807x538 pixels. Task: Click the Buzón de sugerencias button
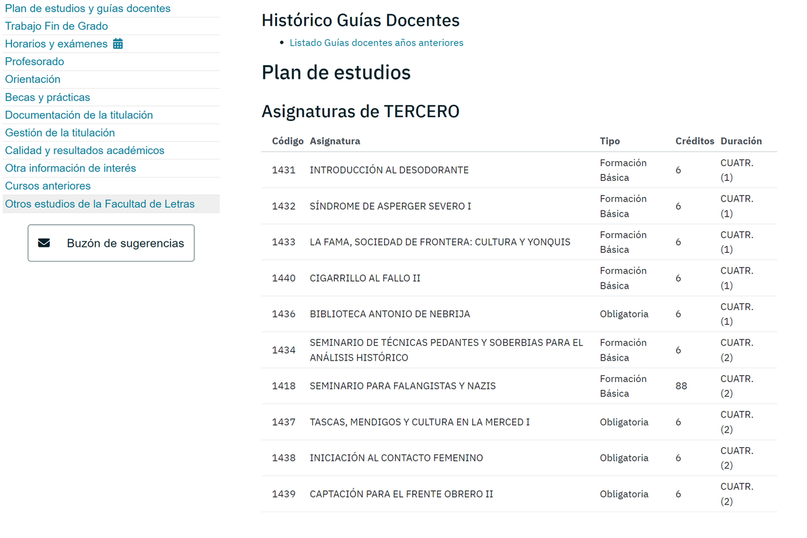111,243
